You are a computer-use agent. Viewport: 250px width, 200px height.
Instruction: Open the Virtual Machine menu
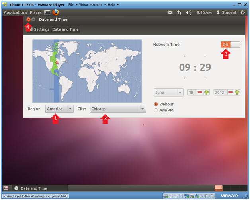click(92, 5)
